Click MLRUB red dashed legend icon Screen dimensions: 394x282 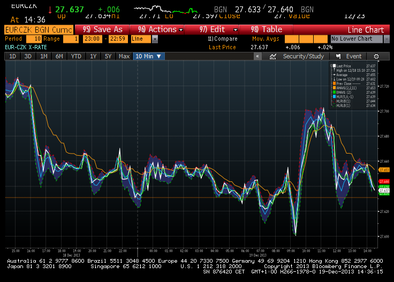(x=334, y=101)
